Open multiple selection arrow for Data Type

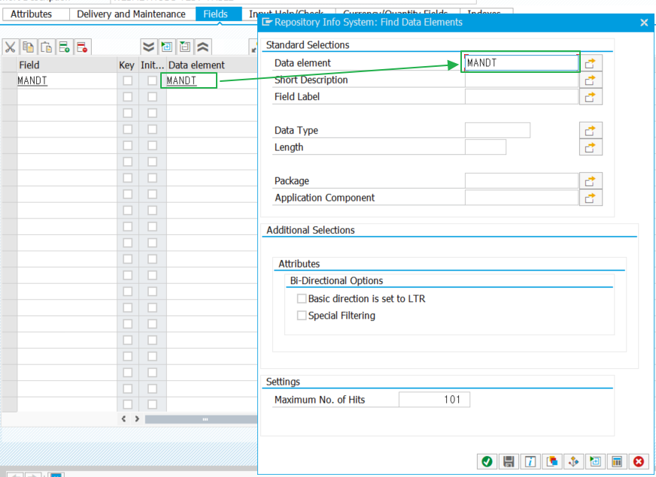591,131
